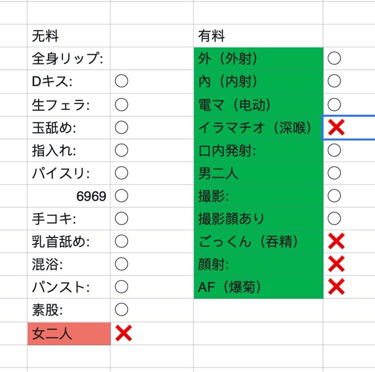Image resolution: width=375 pixels, height=372 pixels.
Task: Click the circle beside "撮影顔あり"
Action: pyautogui.click(x=334, y=218)
